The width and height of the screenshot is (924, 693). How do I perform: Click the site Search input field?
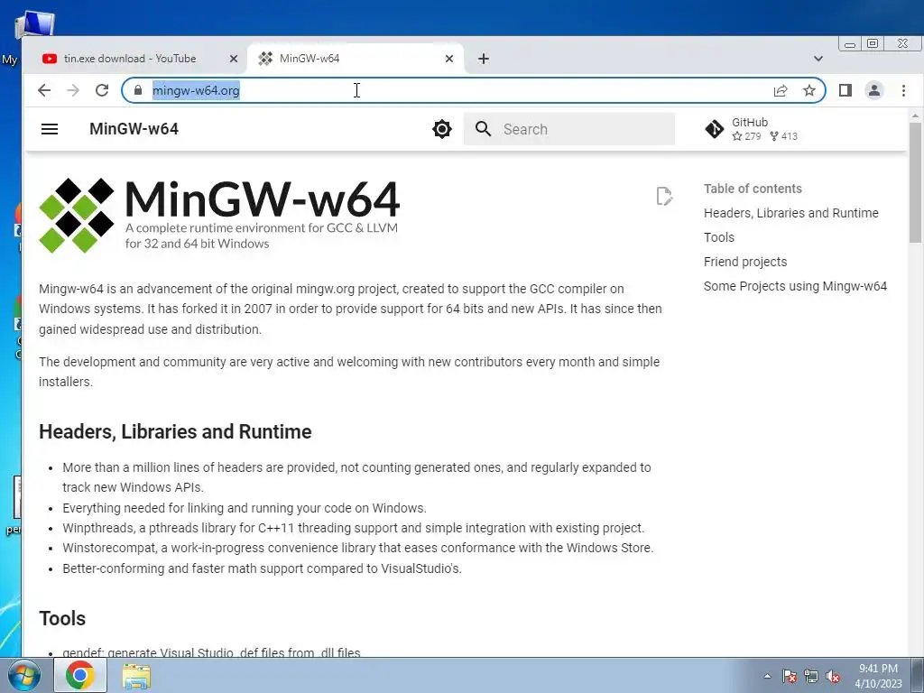tap(569, 129)
